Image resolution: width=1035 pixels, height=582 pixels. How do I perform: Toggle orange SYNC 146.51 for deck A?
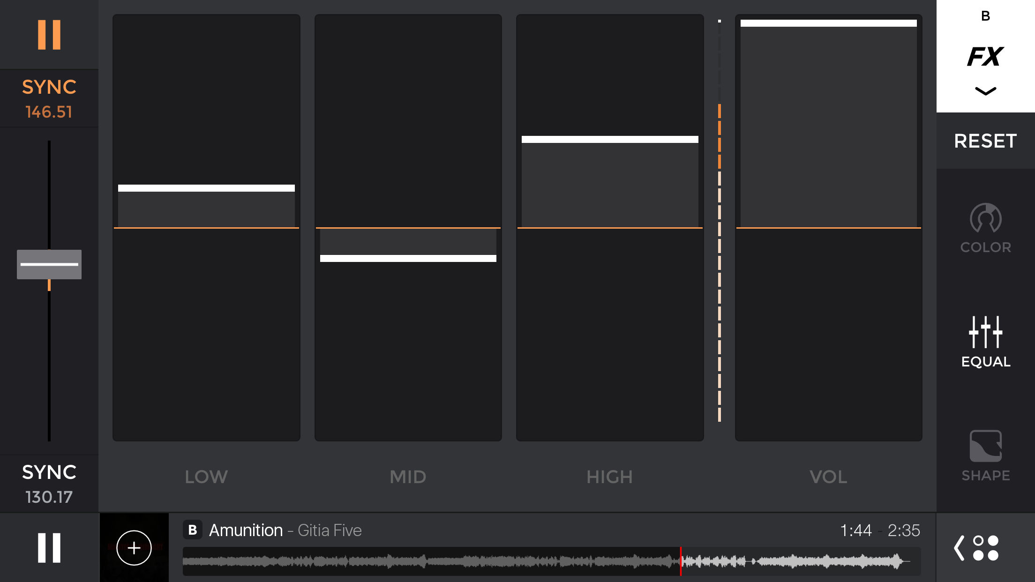[49, 99]
